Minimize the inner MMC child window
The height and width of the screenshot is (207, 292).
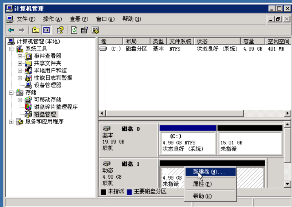(x=271, y=19)
